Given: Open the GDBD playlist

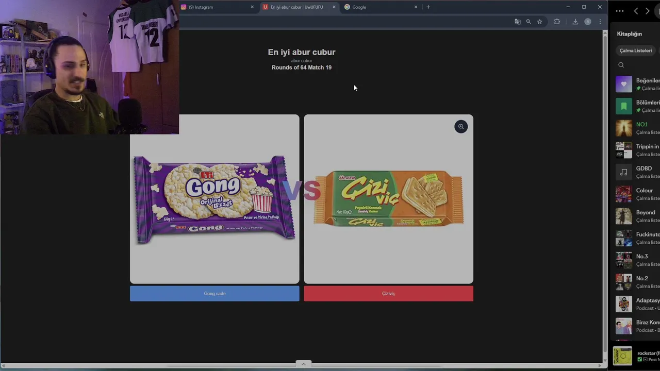Looking at the screenshot, I should tap(638, 172).
